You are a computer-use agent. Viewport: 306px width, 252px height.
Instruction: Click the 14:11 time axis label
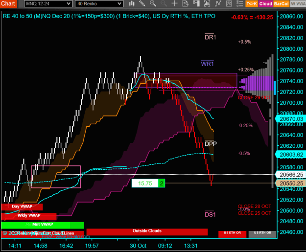(15, 246)
